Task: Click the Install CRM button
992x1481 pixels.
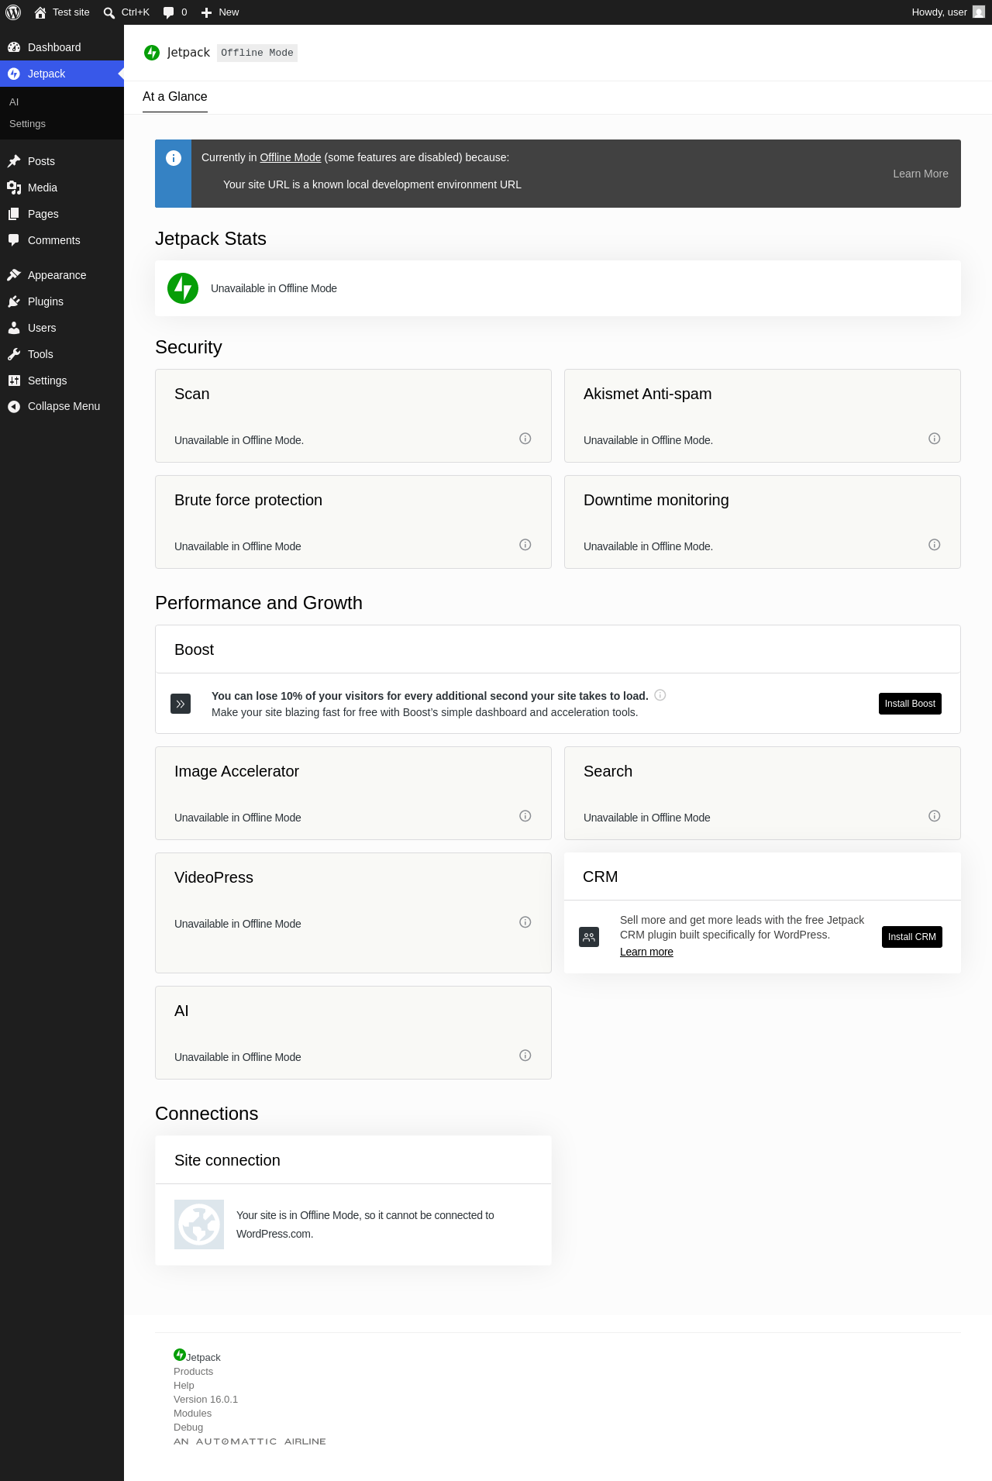Action: tap(912, 937)
